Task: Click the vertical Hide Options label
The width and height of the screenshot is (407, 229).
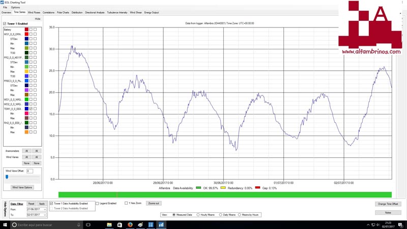Action: click(5, 209)
